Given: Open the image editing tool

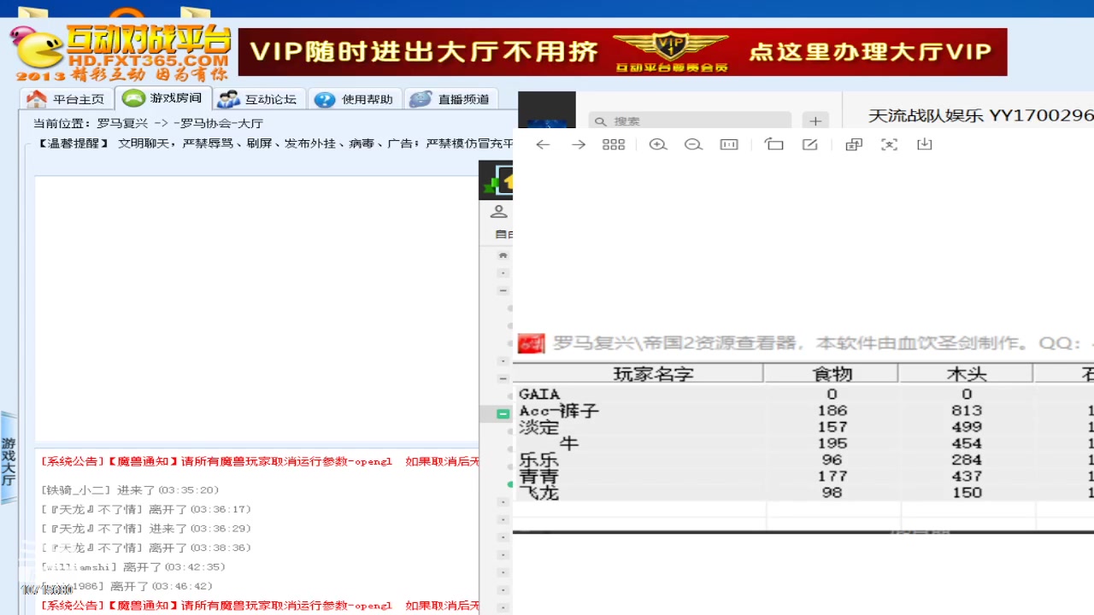Looking at the screenshot, I should (809, 144).
